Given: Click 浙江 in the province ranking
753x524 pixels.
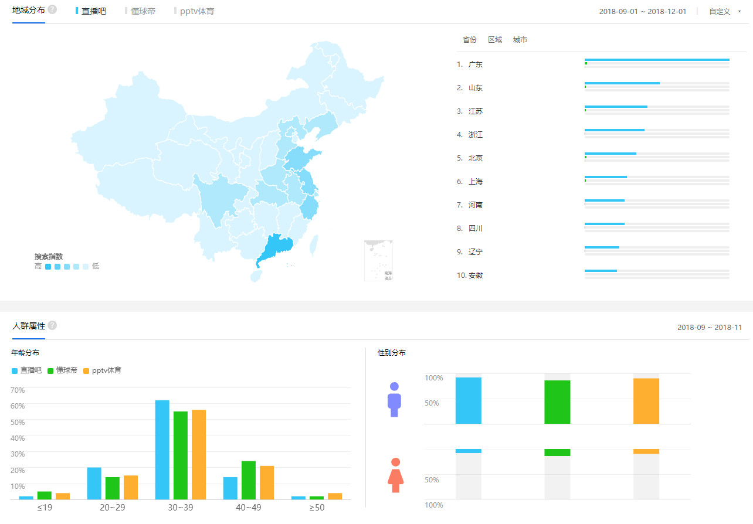Looking at the screenshot, I should point(476,135).
